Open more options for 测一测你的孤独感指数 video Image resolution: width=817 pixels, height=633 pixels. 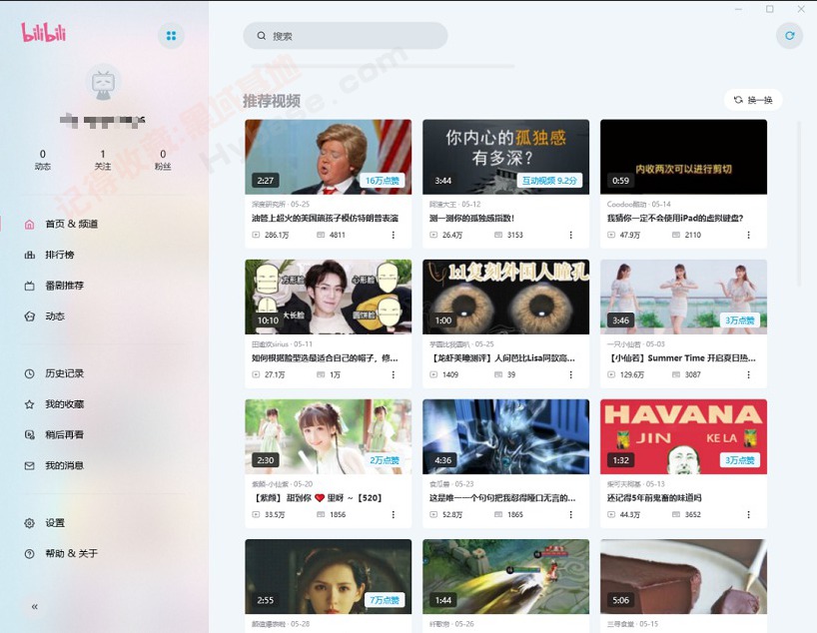(571, 235)
